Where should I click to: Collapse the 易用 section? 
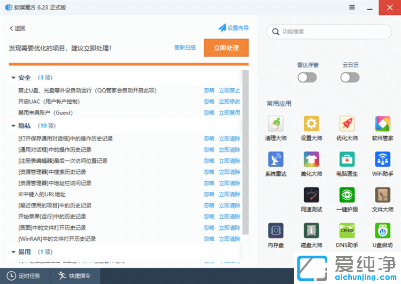(x=13, y=252)
